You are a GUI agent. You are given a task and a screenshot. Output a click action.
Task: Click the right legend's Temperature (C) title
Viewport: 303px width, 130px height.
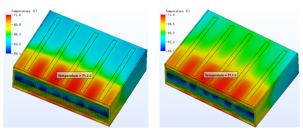click(x=178, y=11)
